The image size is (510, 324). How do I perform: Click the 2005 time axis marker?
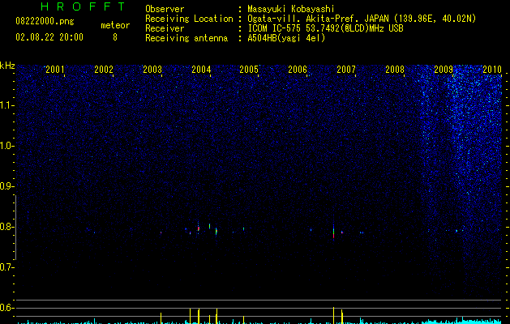click(249, 69)
